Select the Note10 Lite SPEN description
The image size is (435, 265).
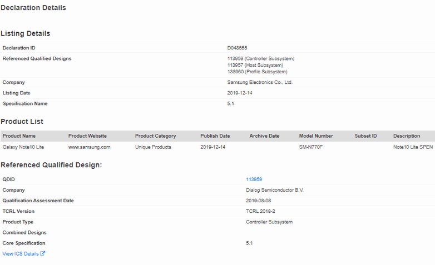(413, 147)
